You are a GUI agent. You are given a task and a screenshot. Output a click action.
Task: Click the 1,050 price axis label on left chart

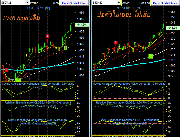point(80,13)
